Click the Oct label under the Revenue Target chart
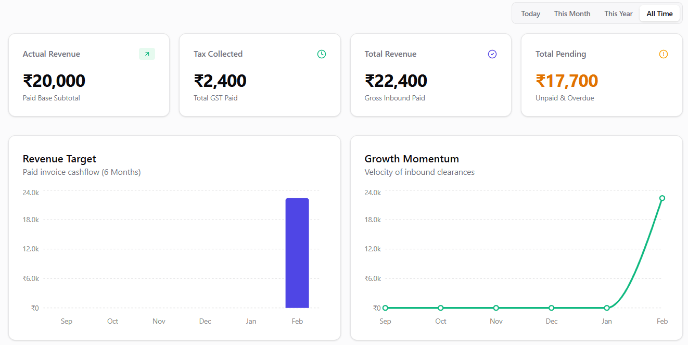 112,321
